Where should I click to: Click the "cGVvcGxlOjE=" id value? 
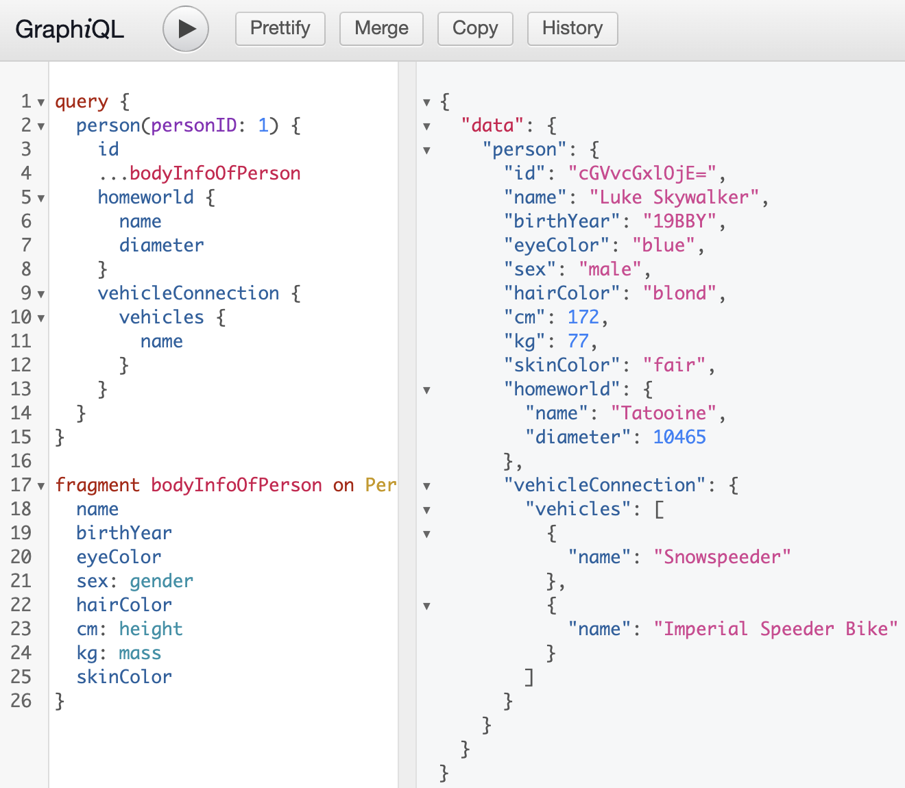pyautogui.click(x=642, y=173)
